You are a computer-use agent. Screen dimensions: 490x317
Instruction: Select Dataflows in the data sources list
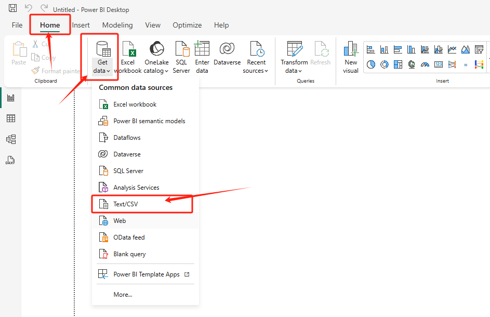(145, 138)
